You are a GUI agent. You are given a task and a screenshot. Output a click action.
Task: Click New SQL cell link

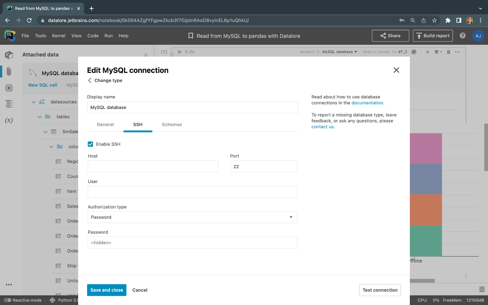click(43, 85)
